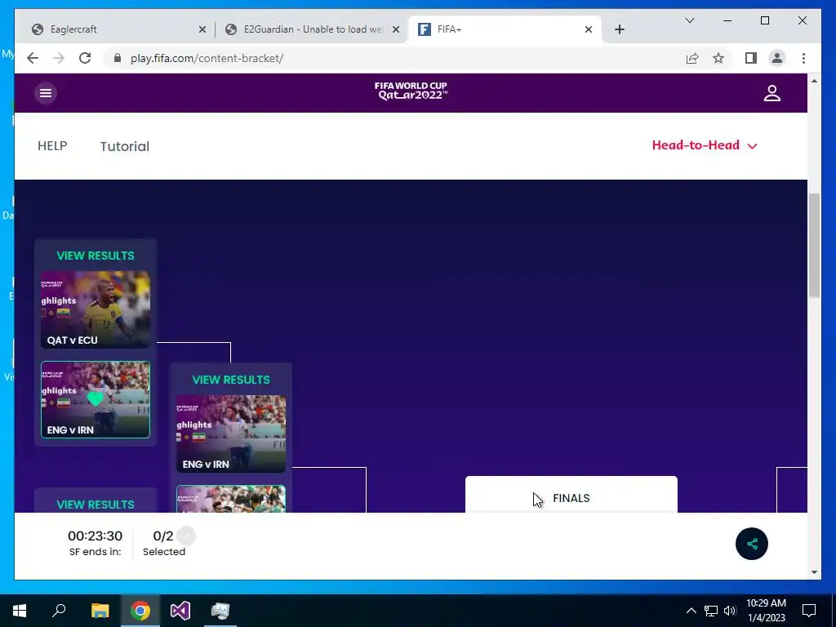Open first-round ENG v IRN thumbnail with heart
The width and height of the screenshot is (836, 627).
click(96, 400)
